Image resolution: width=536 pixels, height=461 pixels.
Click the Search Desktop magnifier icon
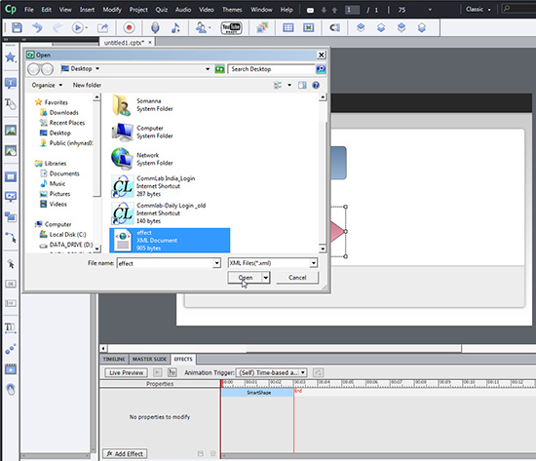click(x=321, y=69)
